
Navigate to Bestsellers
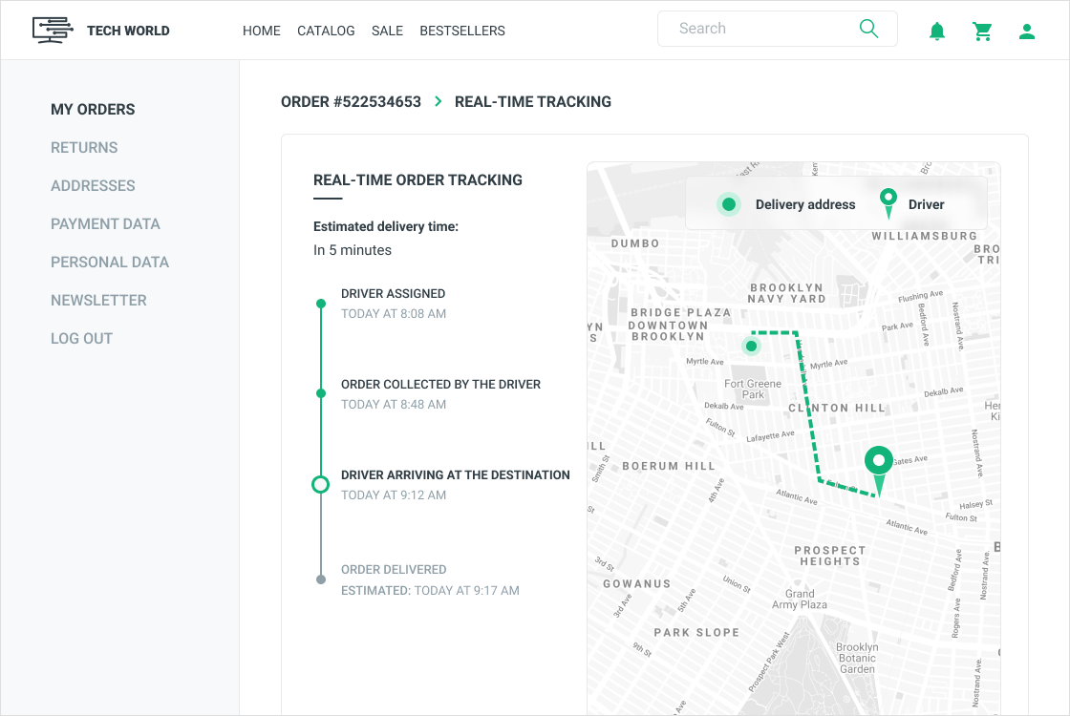click(462, 31)
